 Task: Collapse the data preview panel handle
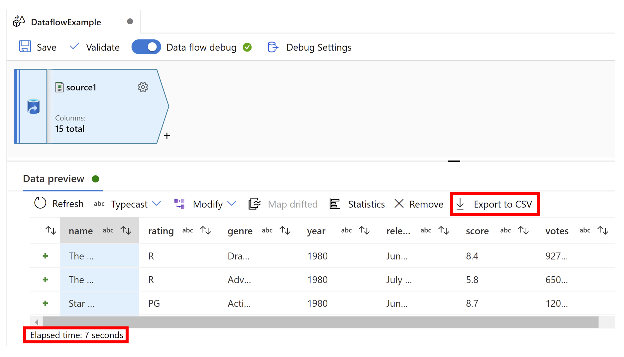pos(454,161)
